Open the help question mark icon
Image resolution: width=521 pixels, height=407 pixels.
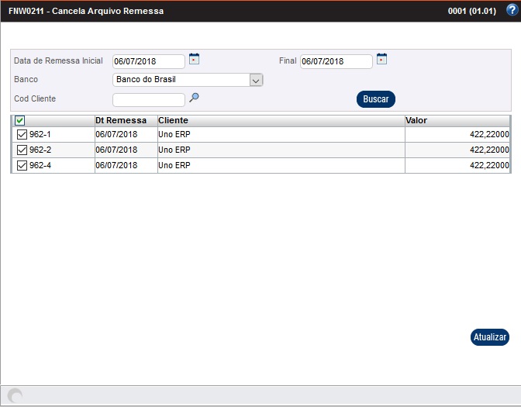(511, 11)
